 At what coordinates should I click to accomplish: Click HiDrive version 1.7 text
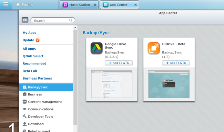[x=166, y=57]
